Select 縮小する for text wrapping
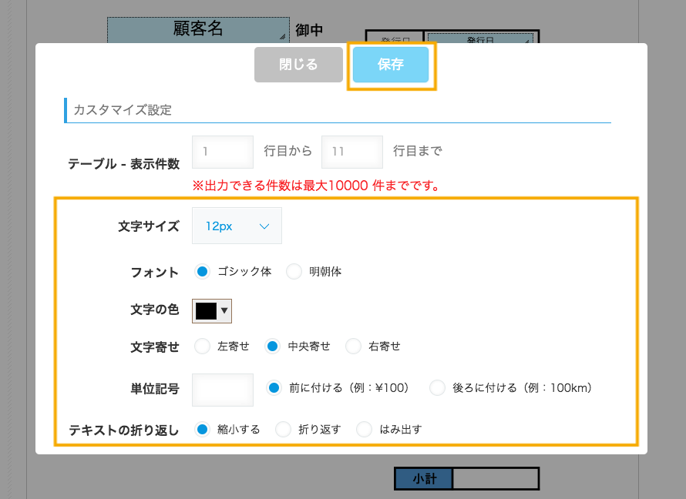 [x=203, y=430]
